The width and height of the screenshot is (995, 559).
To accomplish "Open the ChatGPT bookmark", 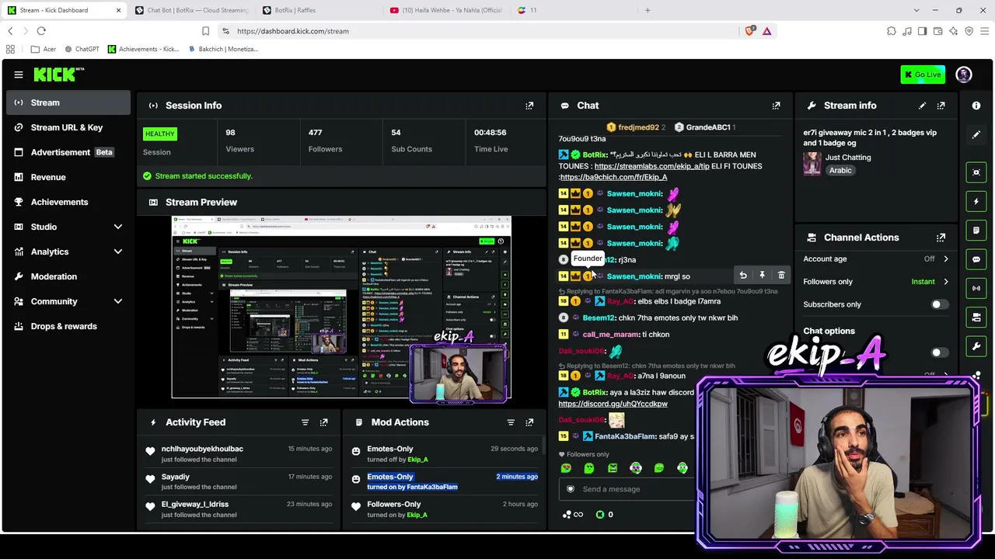I will point(82,49).
